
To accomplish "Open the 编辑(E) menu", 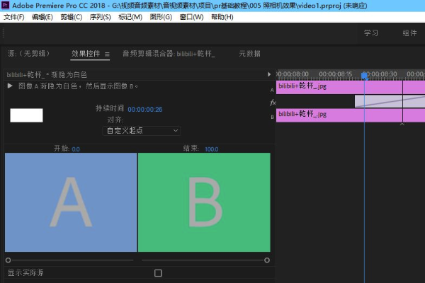I will [x=42, y=17].
